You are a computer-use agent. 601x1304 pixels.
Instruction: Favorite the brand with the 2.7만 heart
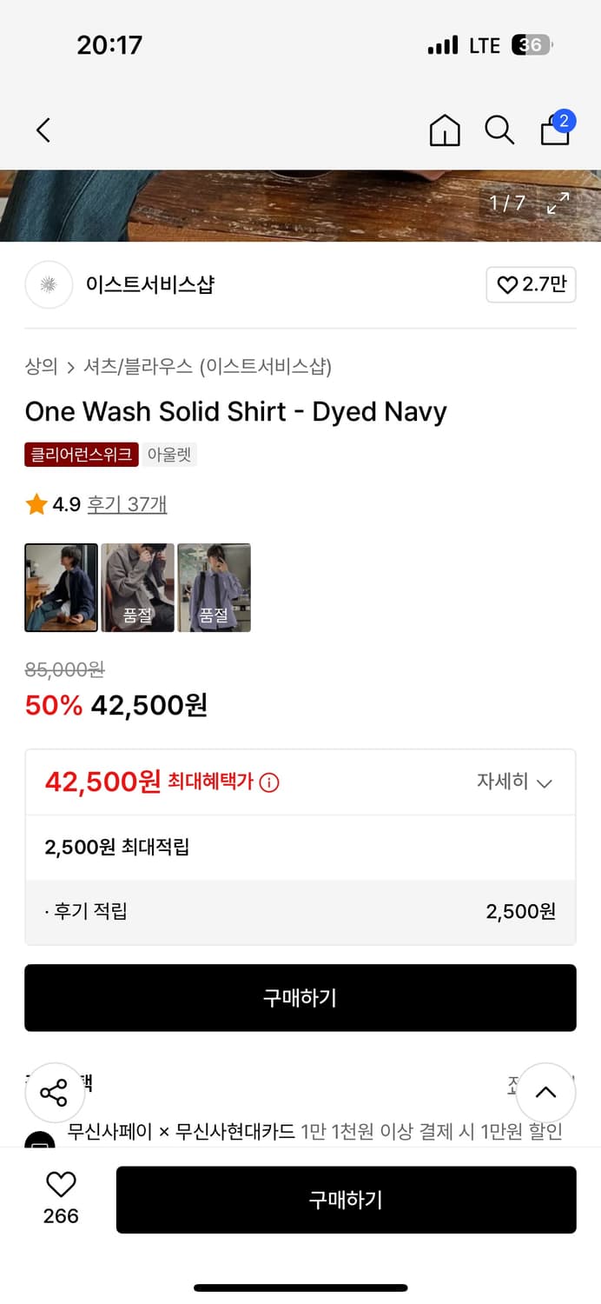[531, 285]
